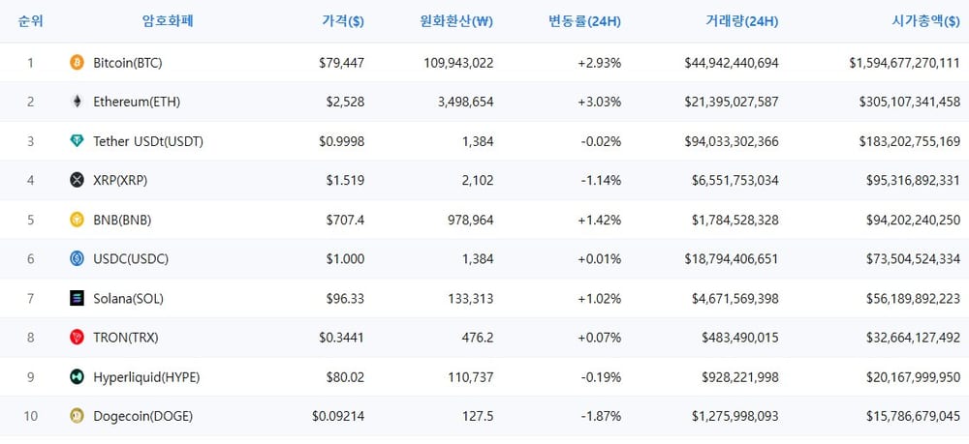Image resolution: width=969 pixels, height=444 pixels.
Task: Select won value 133,313
Action: click(471, 299)
